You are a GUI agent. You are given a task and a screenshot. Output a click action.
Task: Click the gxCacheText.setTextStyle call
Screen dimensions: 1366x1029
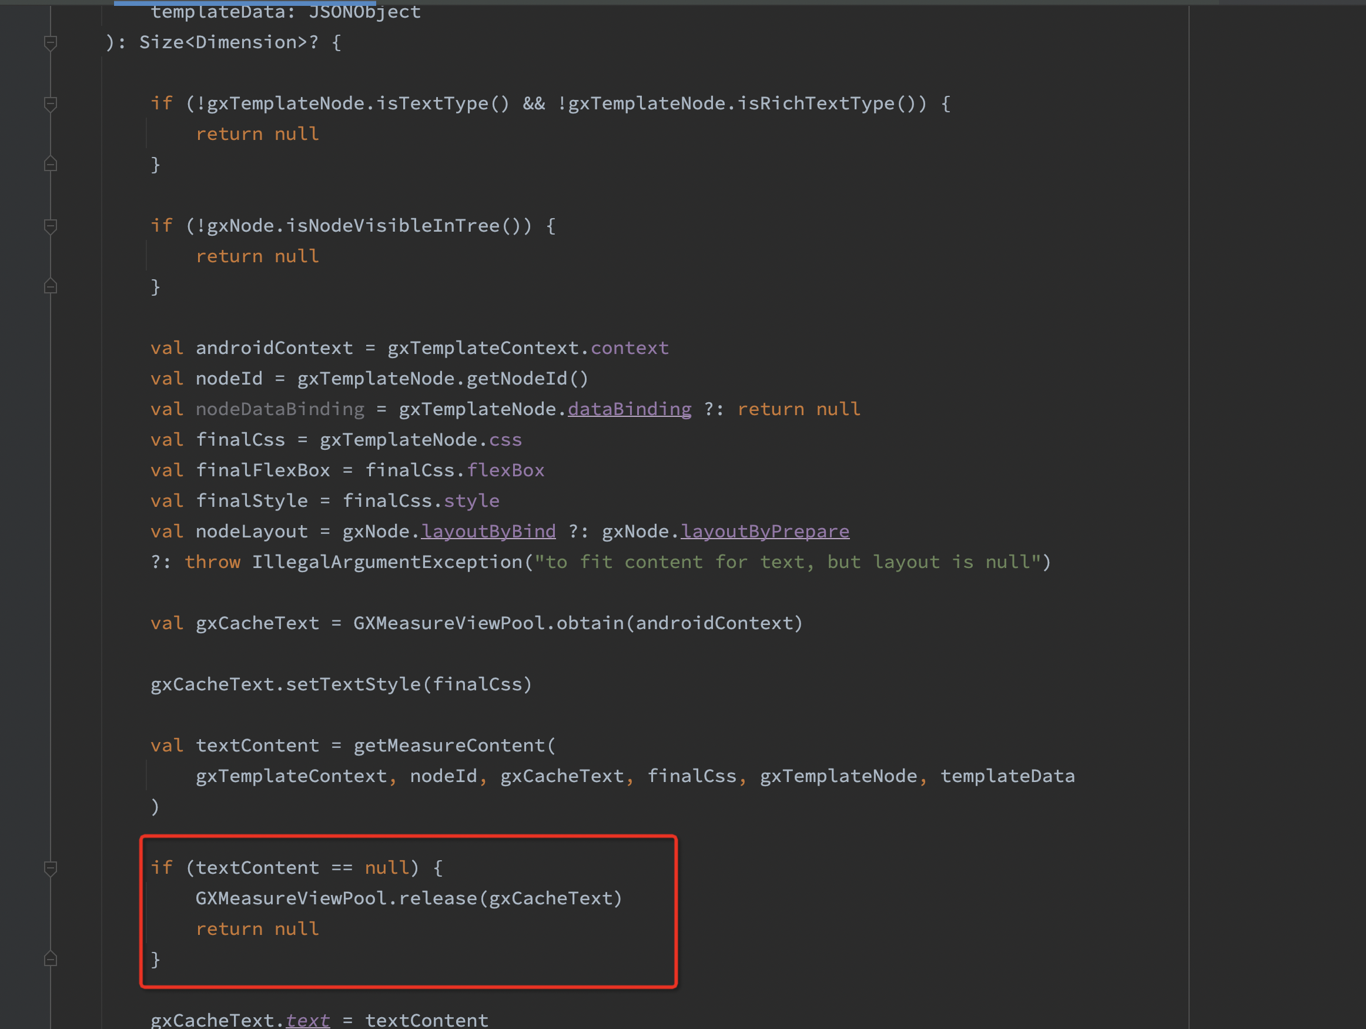pos(341,684)
